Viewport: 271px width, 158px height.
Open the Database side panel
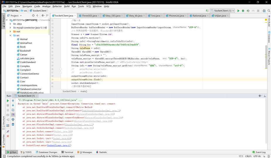(x=269, y=37)
